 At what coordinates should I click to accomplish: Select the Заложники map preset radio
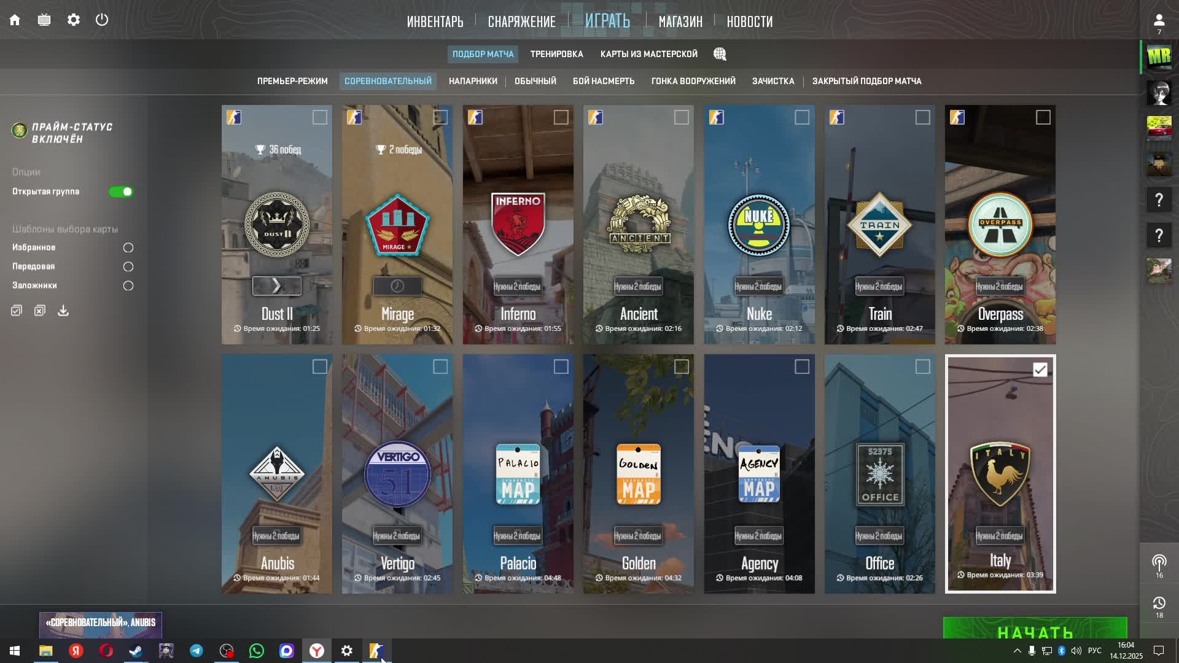pos(128,285)
